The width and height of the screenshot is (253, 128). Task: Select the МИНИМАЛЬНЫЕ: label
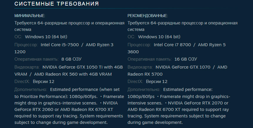pyautogui.click(x=30, y=16)
